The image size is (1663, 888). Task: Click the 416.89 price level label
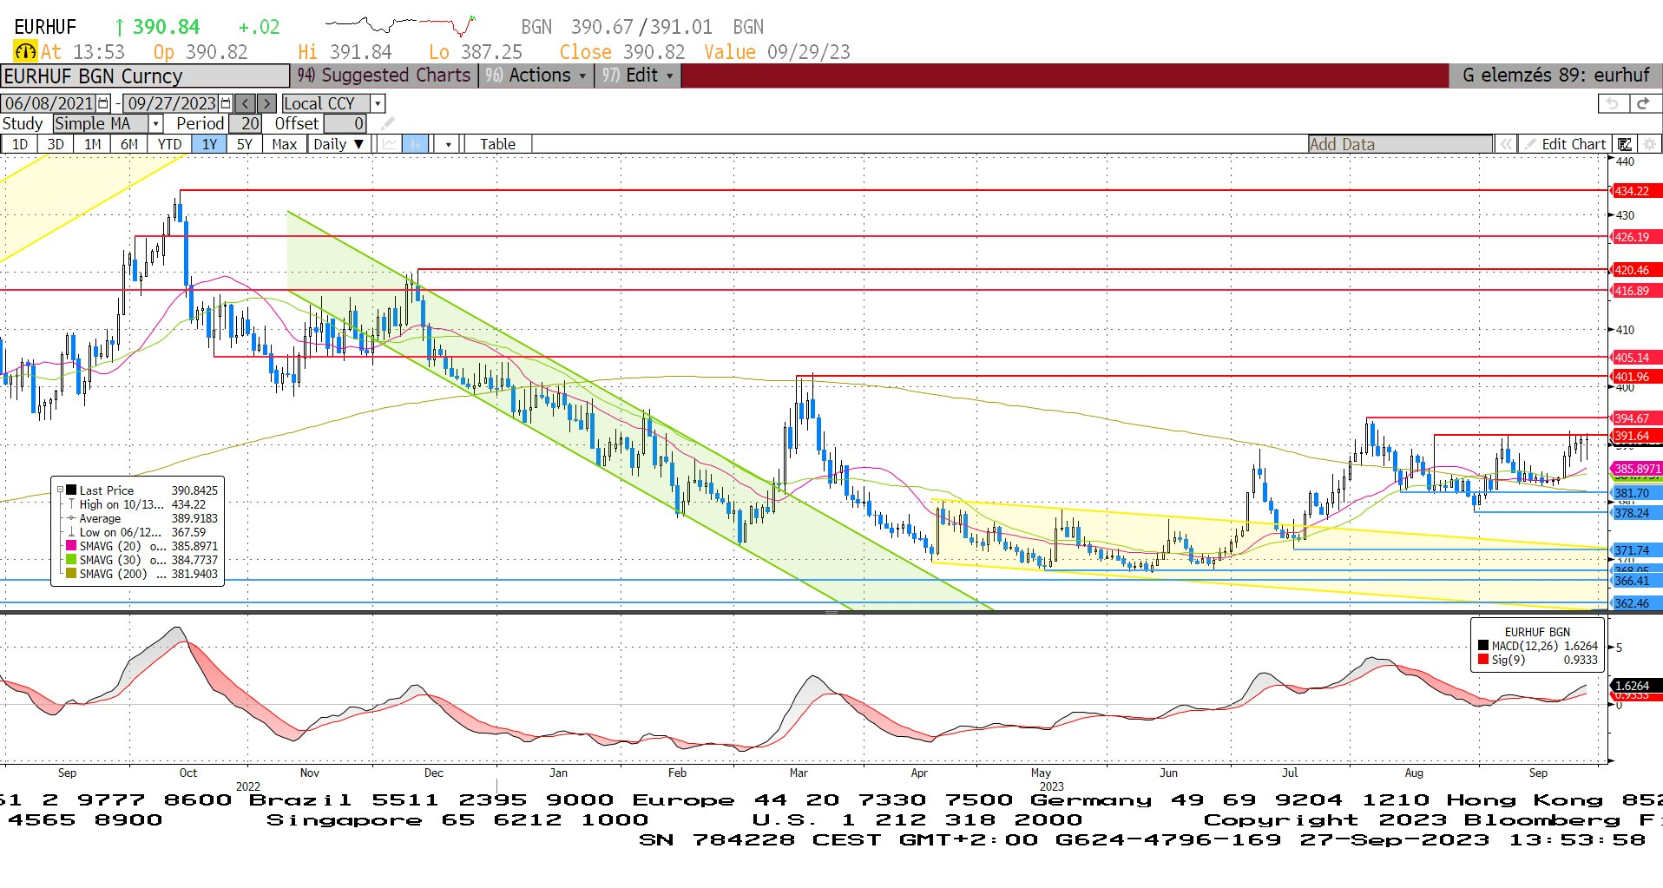tap(1636, 291)
